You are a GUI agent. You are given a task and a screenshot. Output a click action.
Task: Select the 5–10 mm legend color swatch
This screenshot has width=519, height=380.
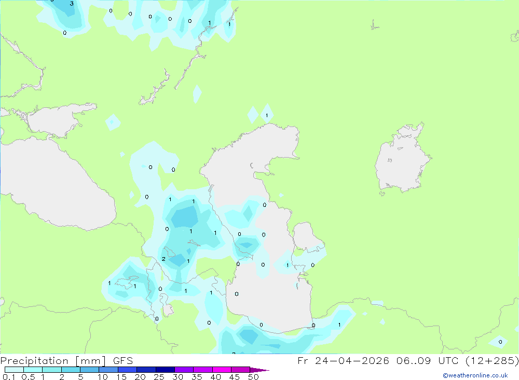[89, 370]
